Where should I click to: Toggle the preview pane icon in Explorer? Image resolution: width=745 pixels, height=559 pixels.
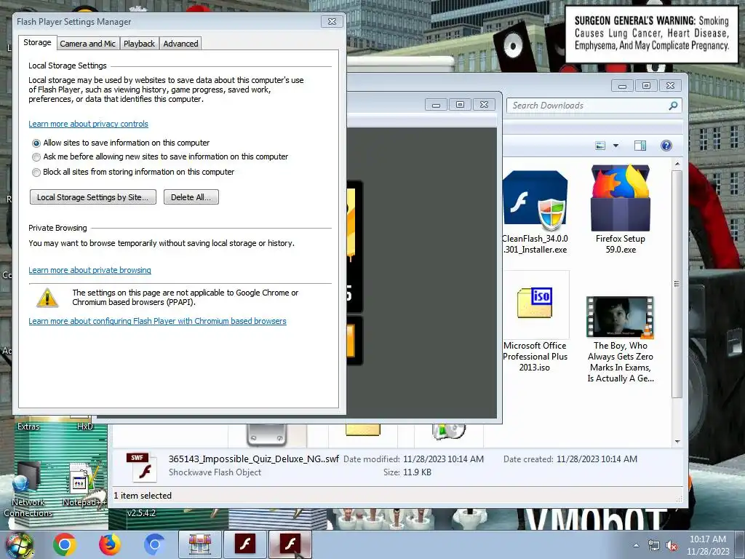(x=640, y=146)
